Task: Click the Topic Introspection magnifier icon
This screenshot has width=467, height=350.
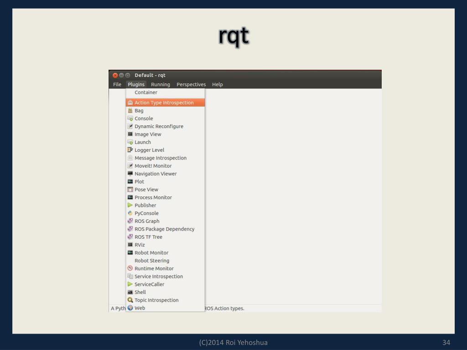Action: [130, 300]
